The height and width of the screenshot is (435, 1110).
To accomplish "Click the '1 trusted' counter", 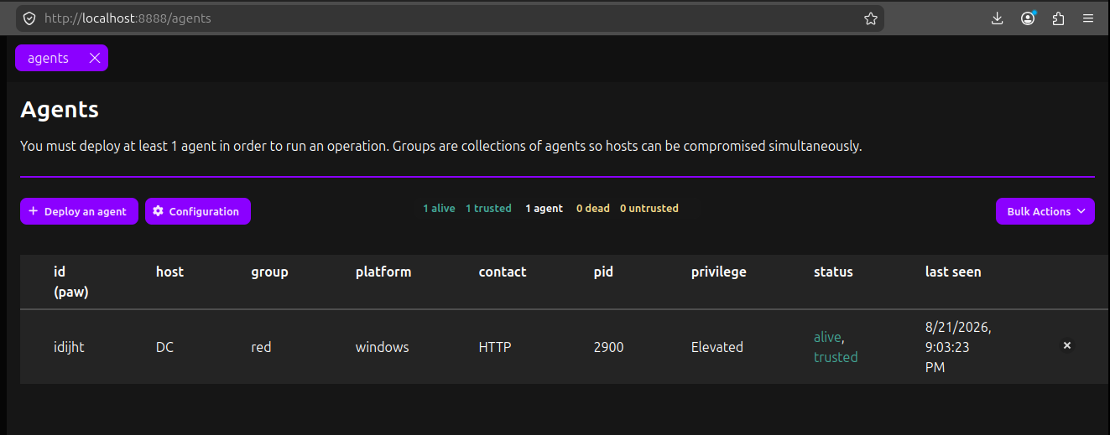I will (x=488, y=209).
